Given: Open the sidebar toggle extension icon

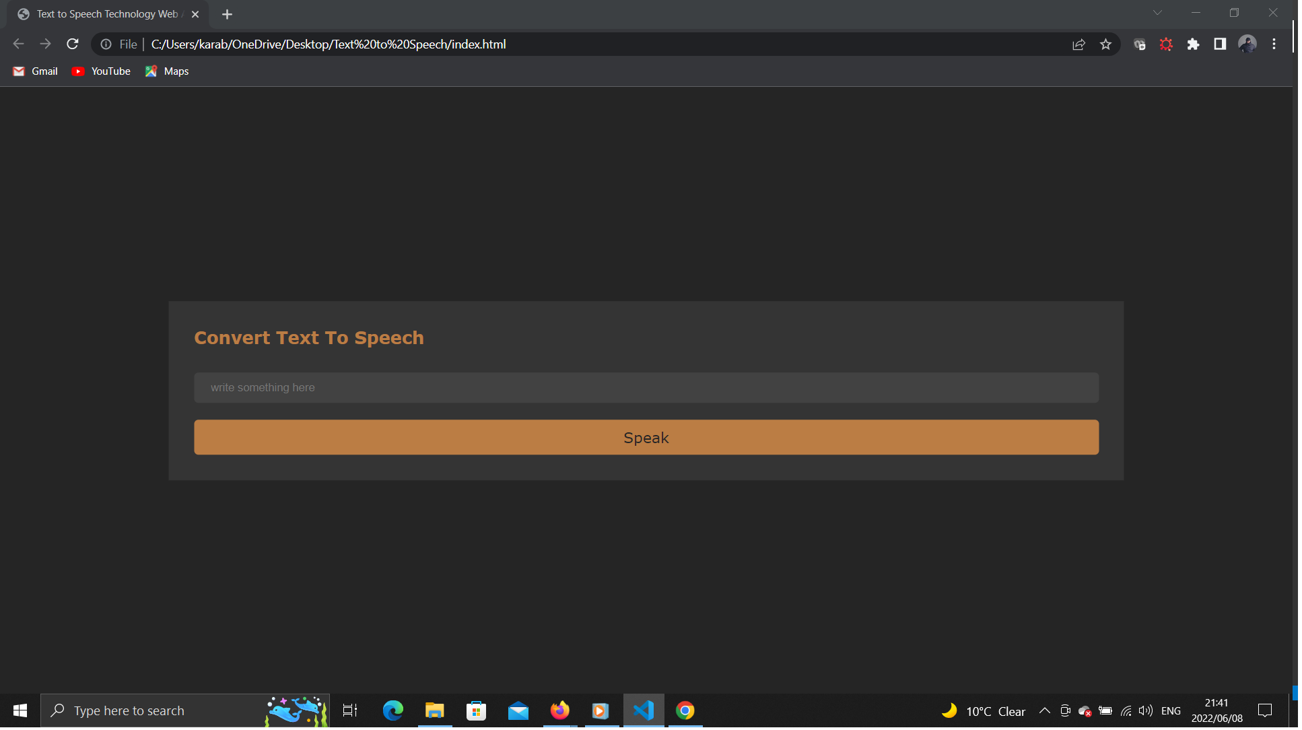Looking at the screenshot, I should [x=1220, y=44].
